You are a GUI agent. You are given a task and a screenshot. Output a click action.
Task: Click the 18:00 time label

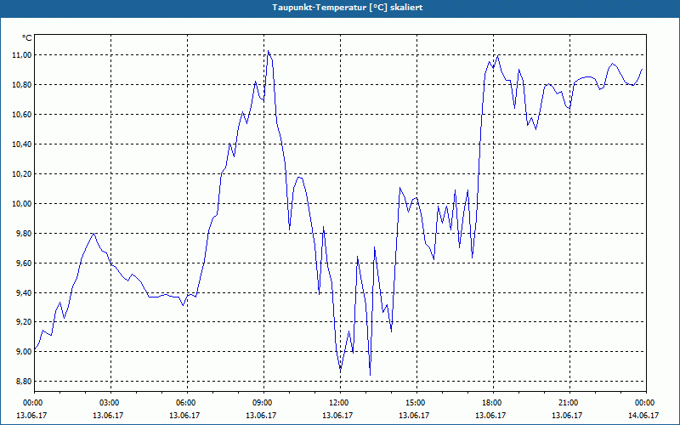click(x=493, y=403)
